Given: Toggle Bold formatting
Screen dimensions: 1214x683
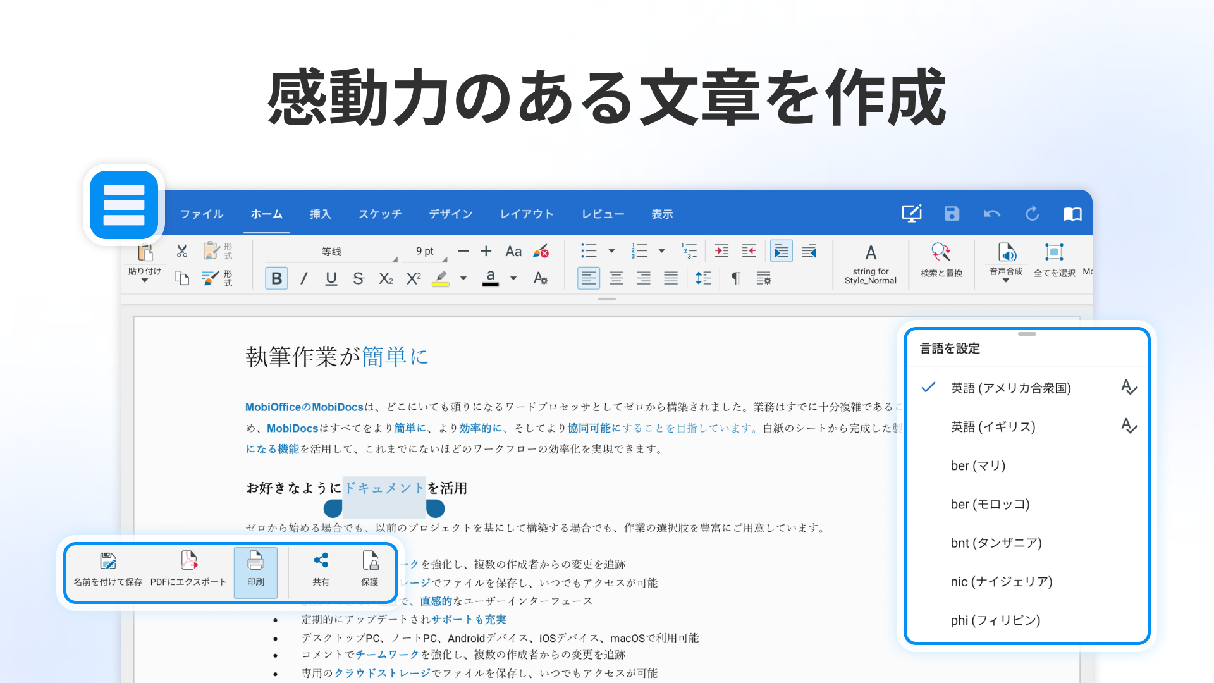Looking at the screenshot, I should tap(276, 278).
